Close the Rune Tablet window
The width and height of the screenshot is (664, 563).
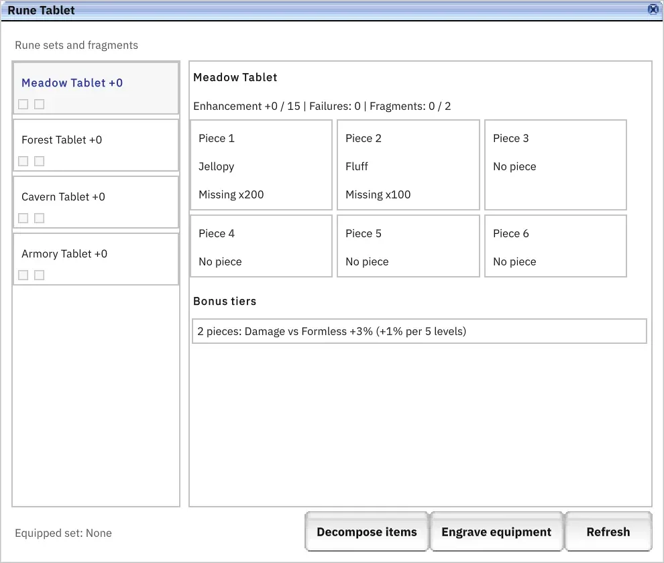(653, 9)
